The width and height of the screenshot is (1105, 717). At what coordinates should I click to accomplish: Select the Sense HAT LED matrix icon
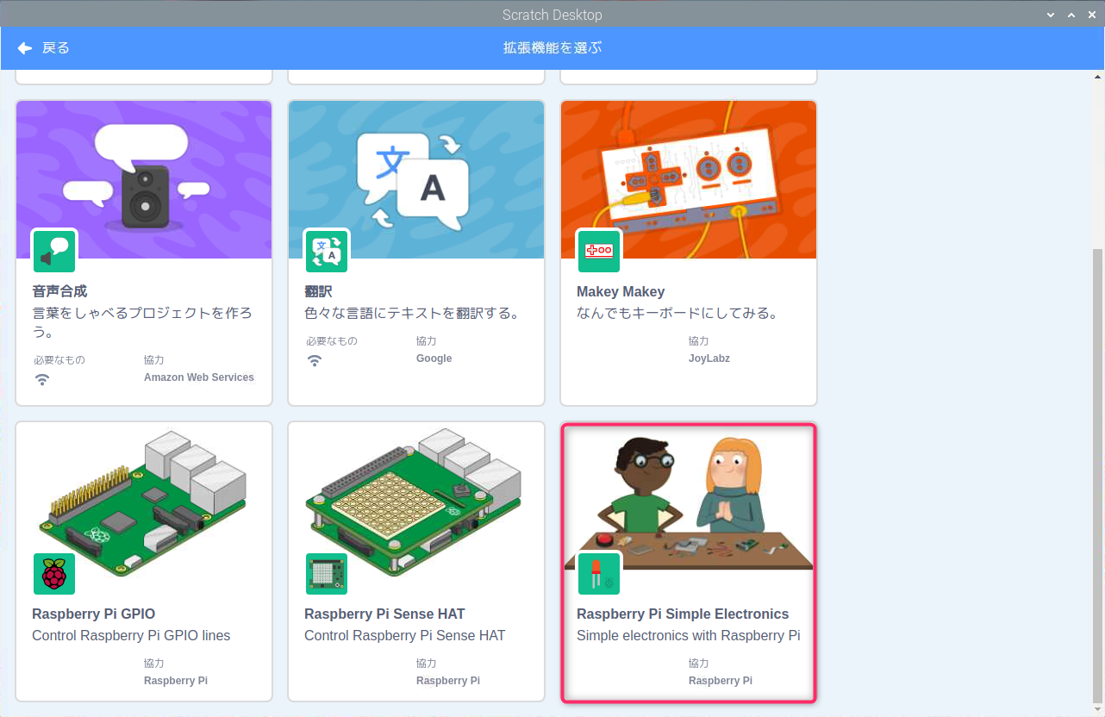click(x=327, y=573)
